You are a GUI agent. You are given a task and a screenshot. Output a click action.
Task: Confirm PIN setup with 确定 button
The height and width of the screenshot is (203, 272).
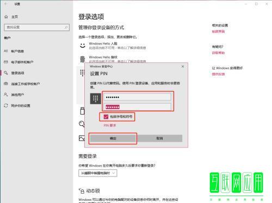pos(113,138)
